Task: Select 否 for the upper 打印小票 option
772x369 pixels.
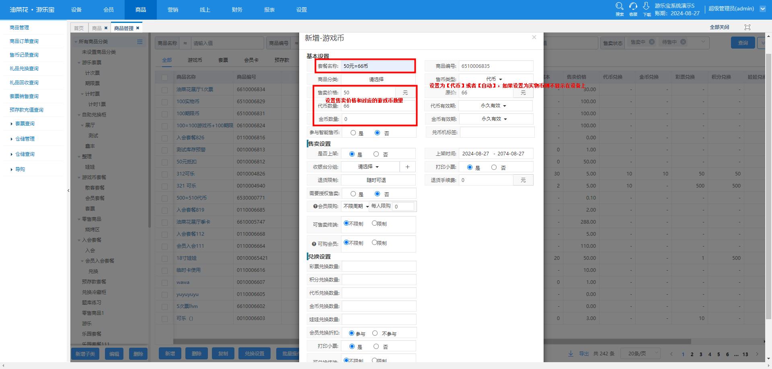Action: (494, 167)
